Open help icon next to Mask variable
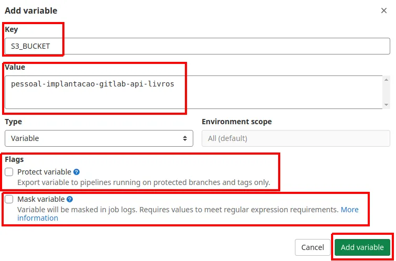The height and width of the screenshot is (261, 396). 70,199
